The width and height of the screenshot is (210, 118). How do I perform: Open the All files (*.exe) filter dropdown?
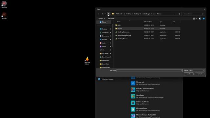[x=194, y=70]
